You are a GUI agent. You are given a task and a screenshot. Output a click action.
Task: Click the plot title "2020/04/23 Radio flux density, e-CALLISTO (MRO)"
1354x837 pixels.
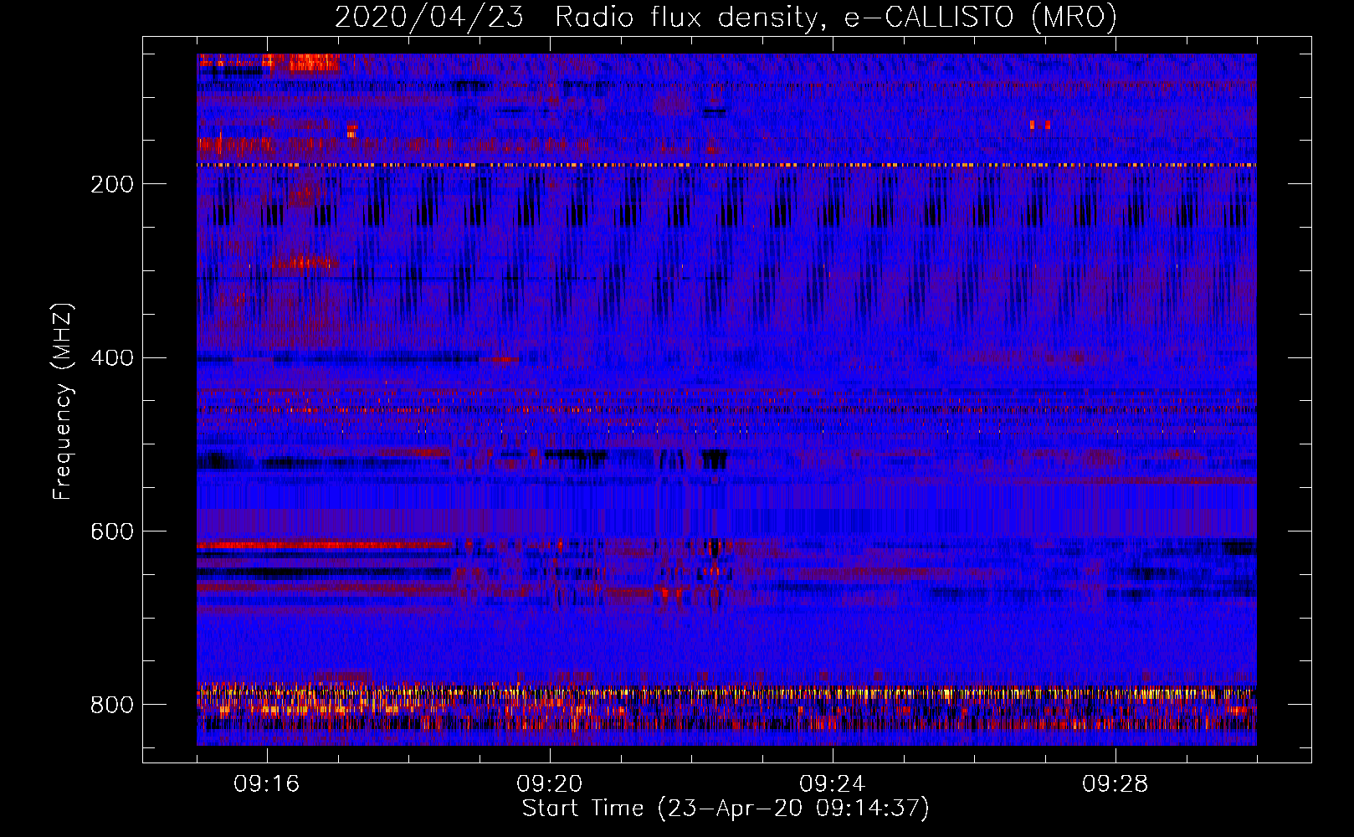[x=726, y=17]
